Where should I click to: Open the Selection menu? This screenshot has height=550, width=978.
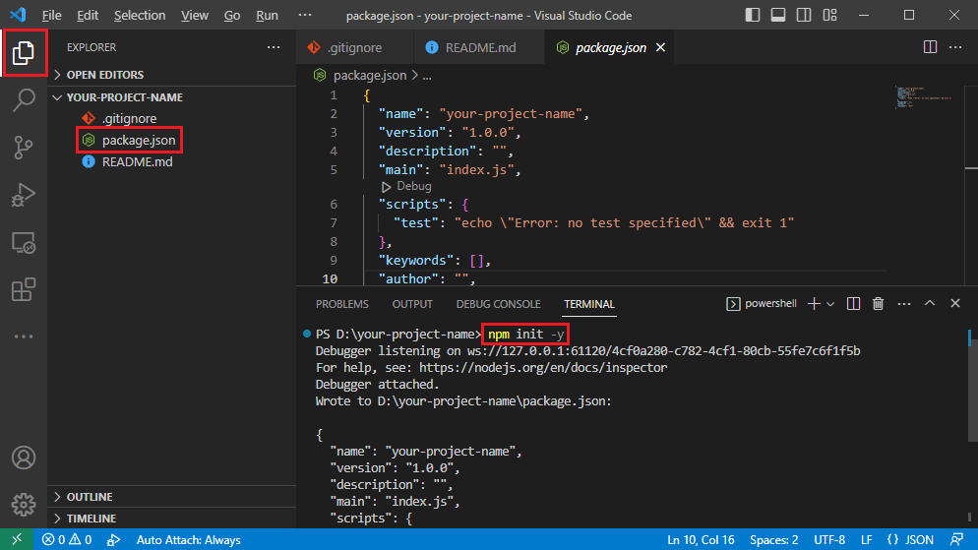pyautogui.click(x=140, y=16)
